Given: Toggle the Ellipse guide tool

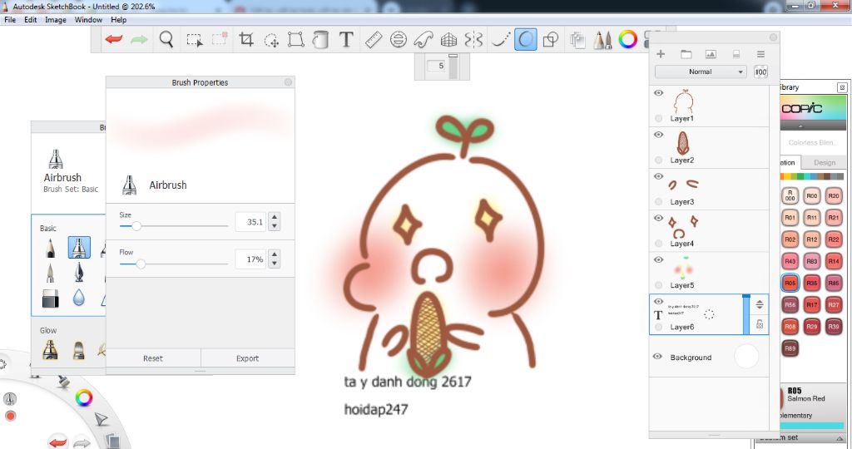Looking at the screenshot, I should click(399, 40).
